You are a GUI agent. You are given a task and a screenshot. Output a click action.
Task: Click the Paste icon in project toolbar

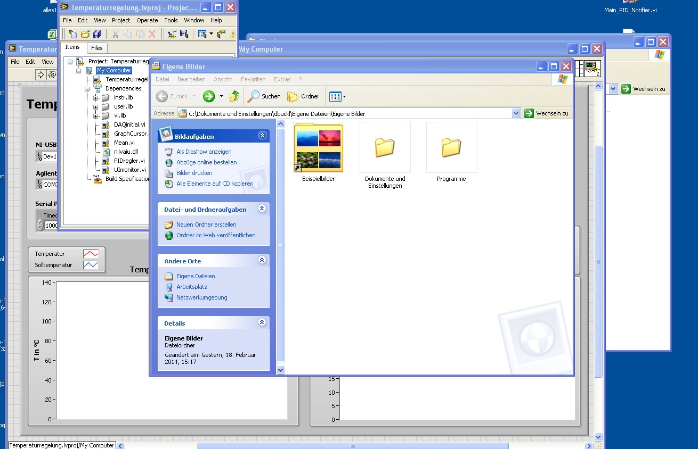(x=140, y=34)
